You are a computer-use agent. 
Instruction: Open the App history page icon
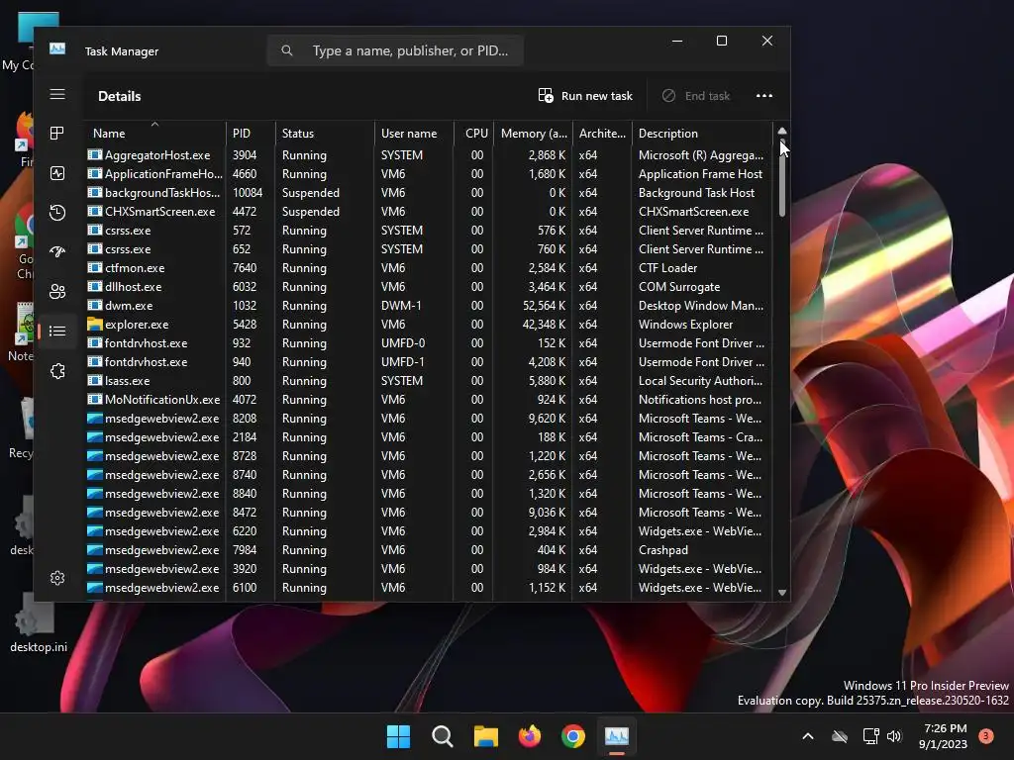pyautogui.click(x=57, y=213)
